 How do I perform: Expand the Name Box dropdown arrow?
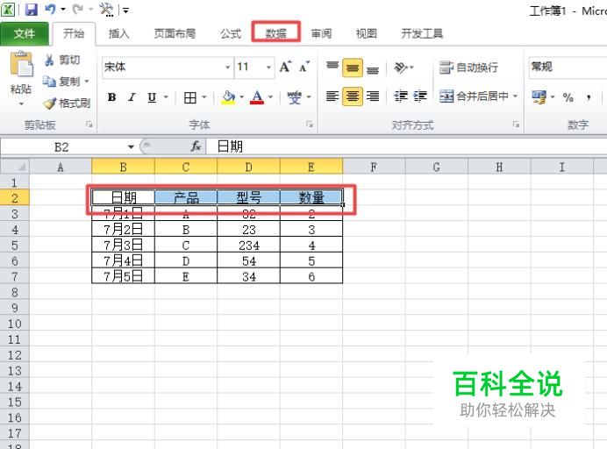[131, 146]
